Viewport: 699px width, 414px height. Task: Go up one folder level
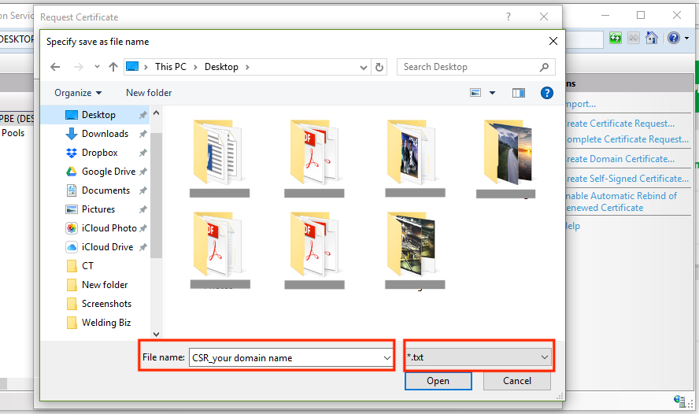click(x=113, y=67)
